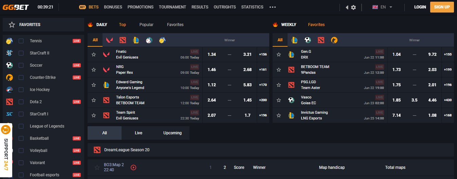Expand +200 markets for Talon Esports match
The height and width of the screenshot is (179, 457).
(x=263, y=100)
